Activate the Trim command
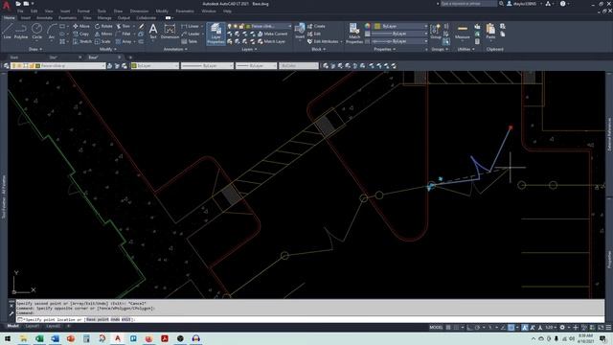The height and width of the screenshot is (345, 613). click(x=124, y=26)
